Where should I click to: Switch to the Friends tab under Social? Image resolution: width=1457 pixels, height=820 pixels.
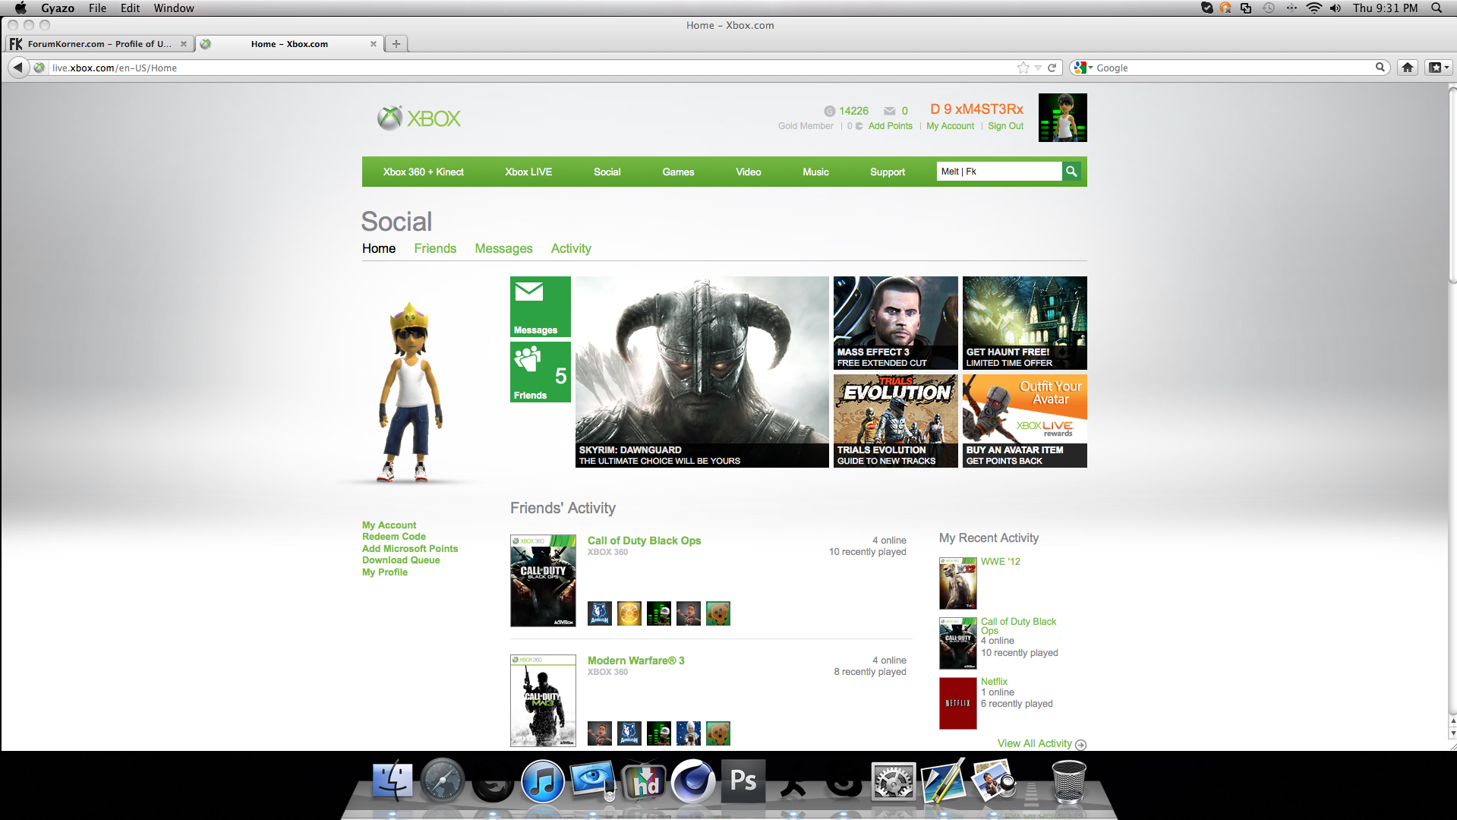click(435, 248)
